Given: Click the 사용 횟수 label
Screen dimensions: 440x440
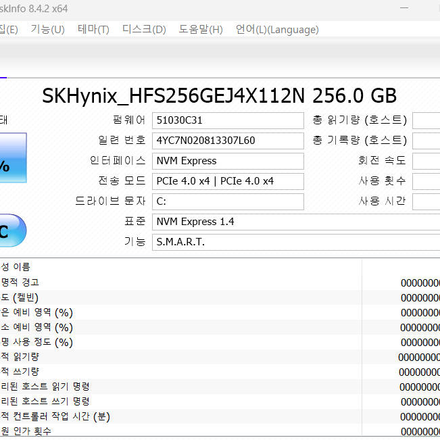Looking at the screenshot, I should click(x=382, y=180).
